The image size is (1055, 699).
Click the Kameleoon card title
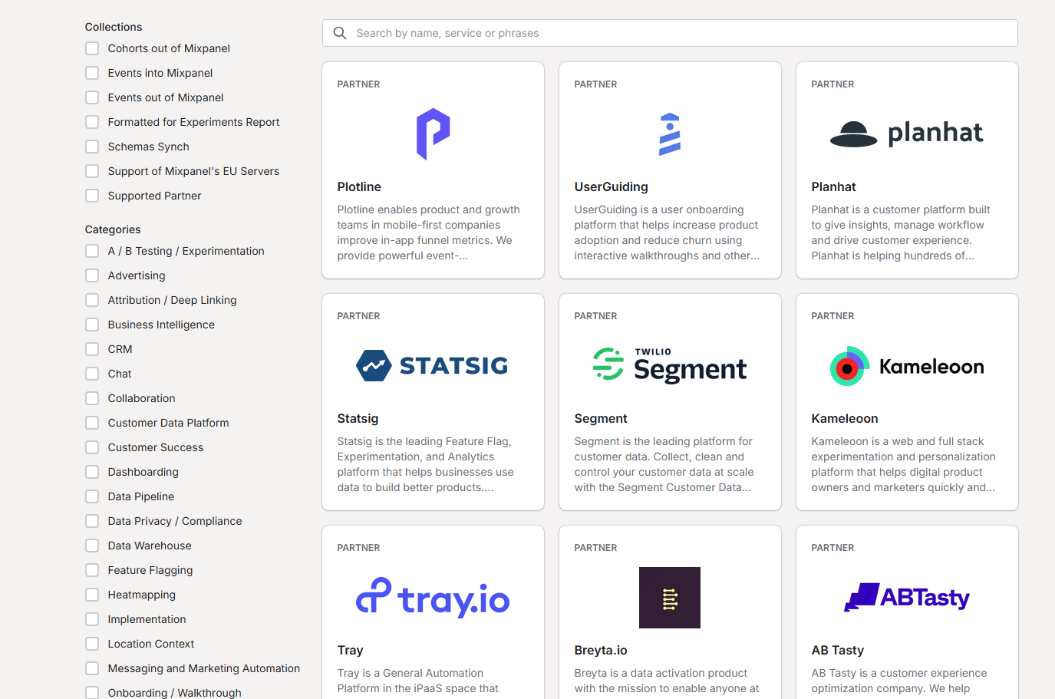point(845,418)
